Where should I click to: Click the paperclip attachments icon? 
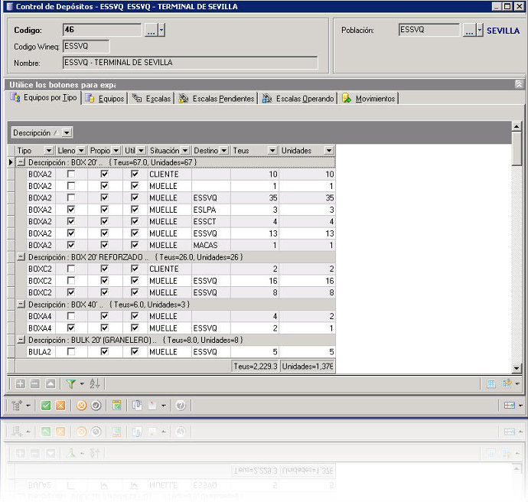[x=137, y=406]
